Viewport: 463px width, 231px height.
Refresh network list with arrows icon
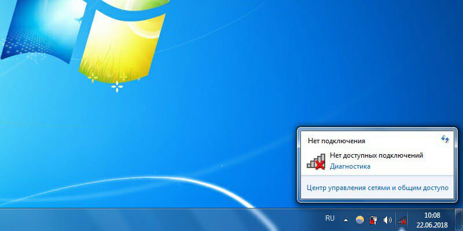(x=445, y=139)
